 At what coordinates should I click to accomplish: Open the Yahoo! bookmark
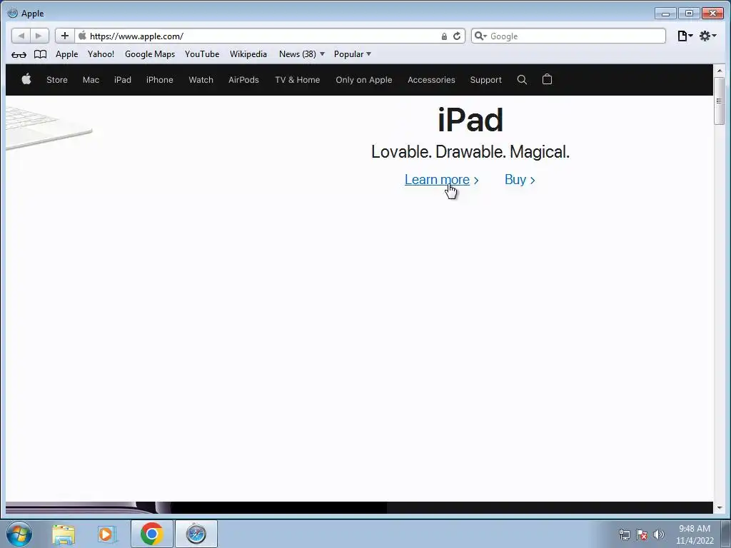[101, 54]
